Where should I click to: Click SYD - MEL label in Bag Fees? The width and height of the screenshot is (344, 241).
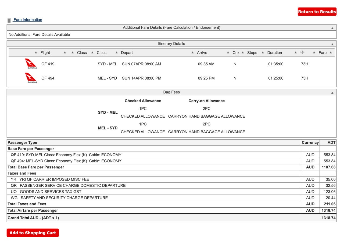pyautogui.click(x=108, y=112)
